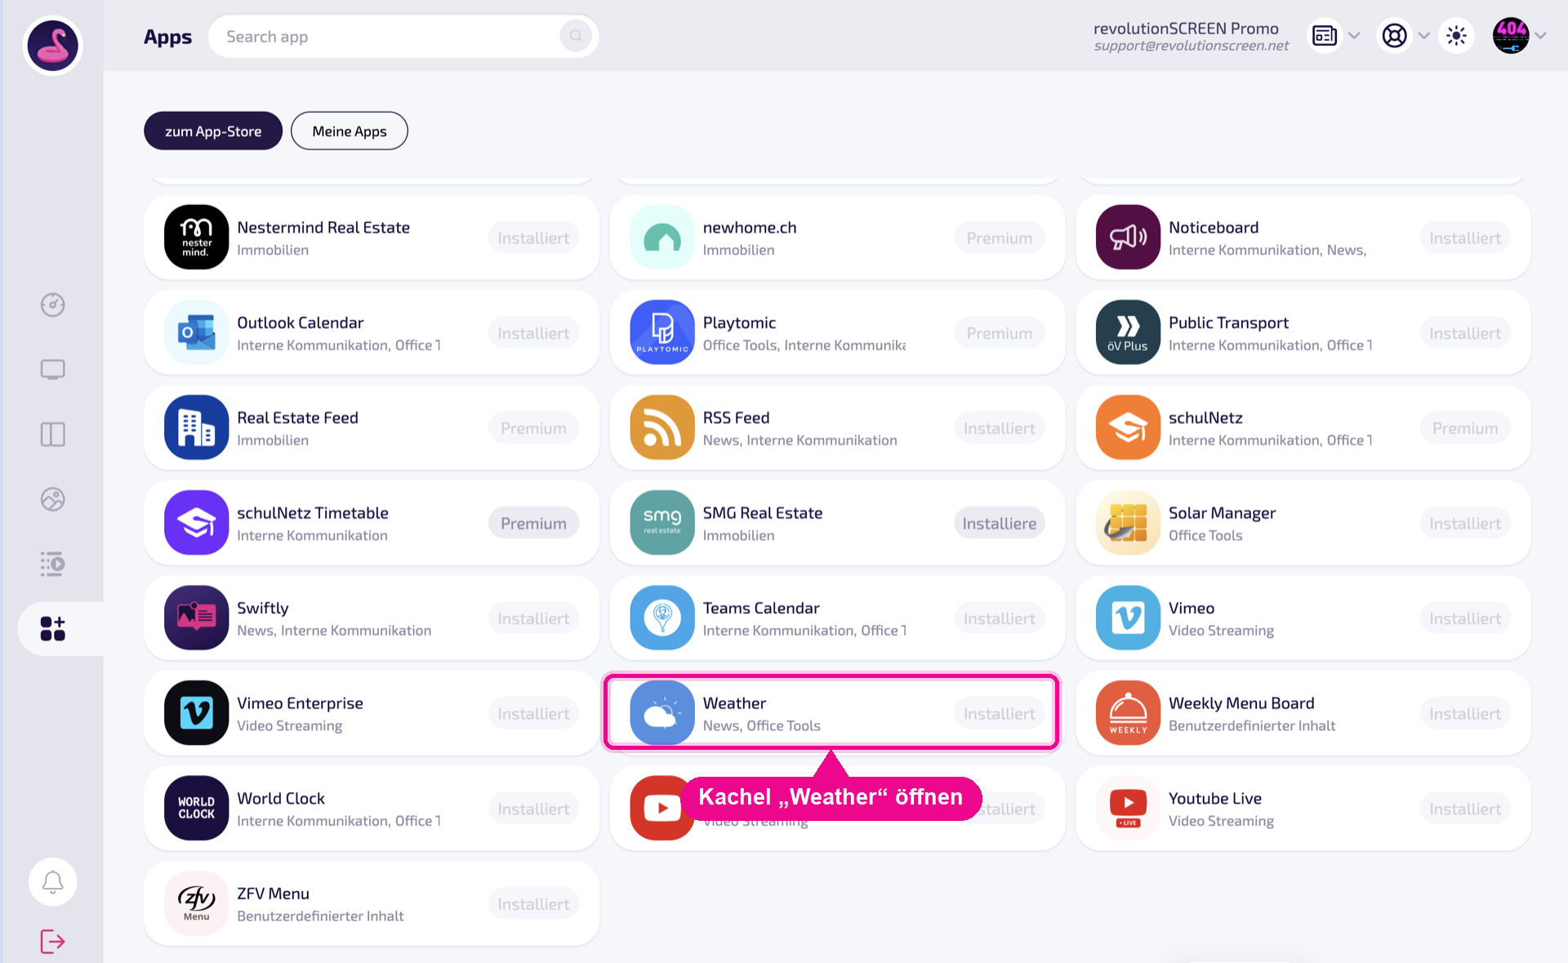
Task: Open the layout columns icon in sidebar
Action: coord(52,435)
